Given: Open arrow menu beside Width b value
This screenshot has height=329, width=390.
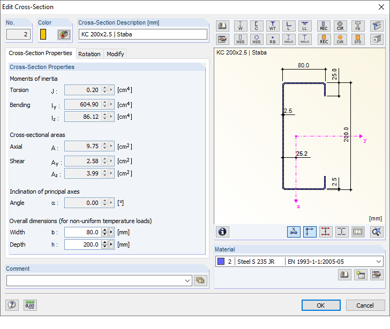Looking at the screenshot, I should coord(111,232).
